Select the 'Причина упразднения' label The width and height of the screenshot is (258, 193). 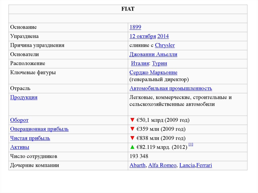click(x=37, y=45)
